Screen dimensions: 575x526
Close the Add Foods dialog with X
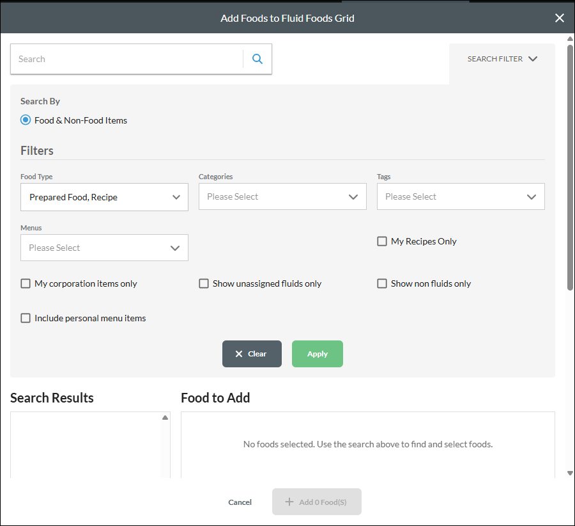pyautogui.click(x=559, y=18)
